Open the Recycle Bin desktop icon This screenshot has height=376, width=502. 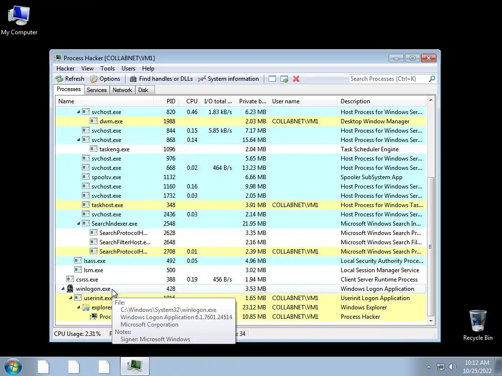(477, 325)
